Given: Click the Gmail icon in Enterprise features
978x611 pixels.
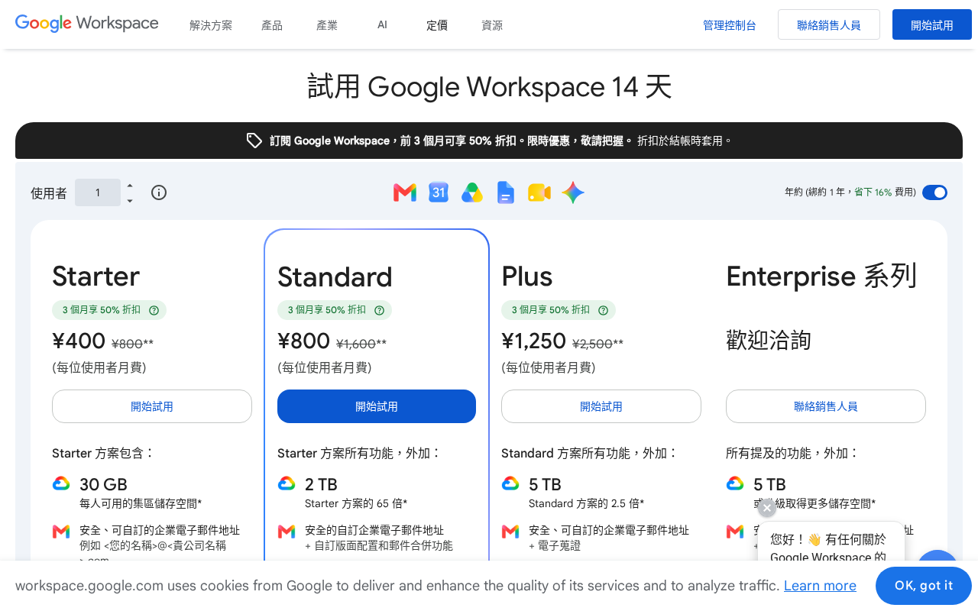Looking at the screenshot, I should [735, 532].
